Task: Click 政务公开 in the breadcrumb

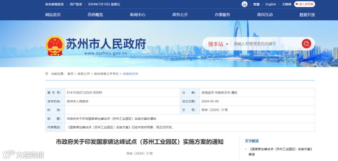Action: coord(84,74)
